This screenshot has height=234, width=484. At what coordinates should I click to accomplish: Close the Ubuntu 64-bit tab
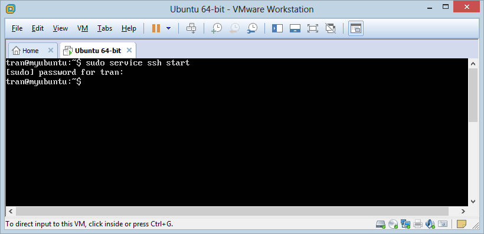pos(129,50)
